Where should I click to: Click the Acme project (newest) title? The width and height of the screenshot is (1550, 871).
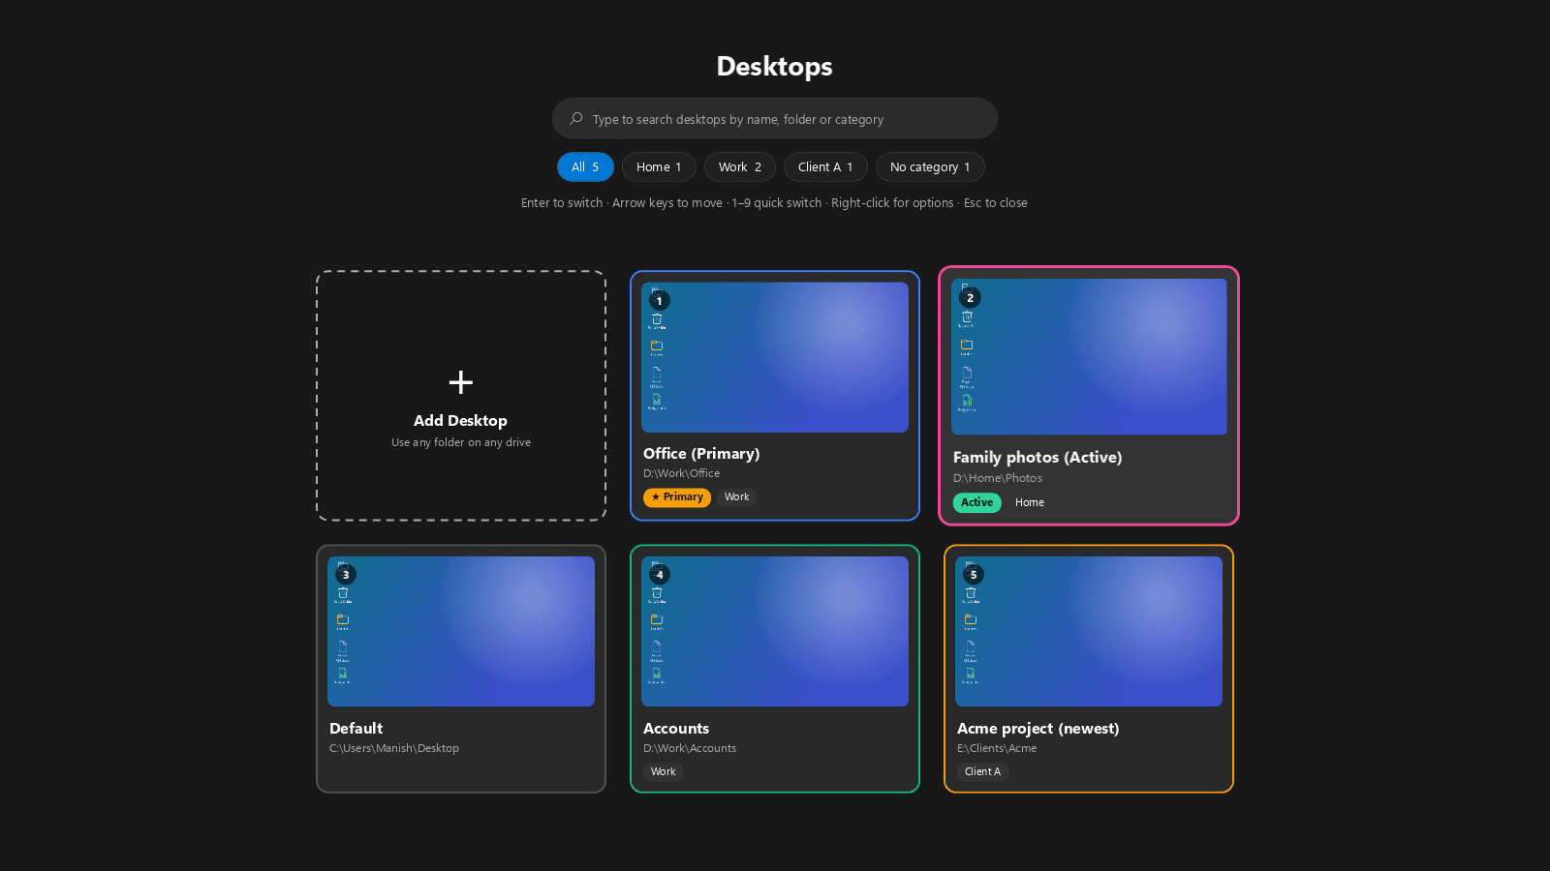pyautogui.click(x=1038, y=729)
